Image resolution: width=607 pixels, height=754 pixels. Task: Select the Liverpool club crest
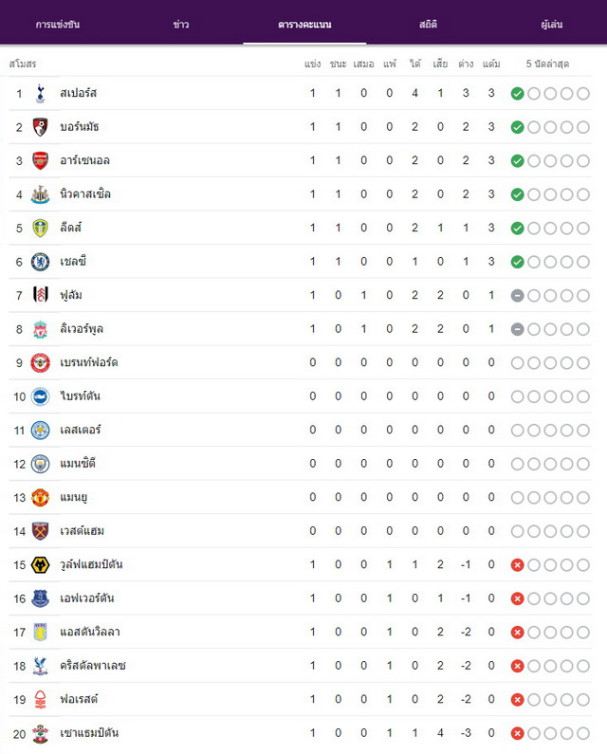(41, 329)
